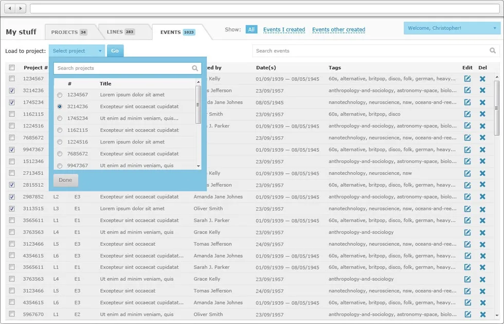Select the EVENTS tab
The image size is (504, 324).
coord(177,32)
